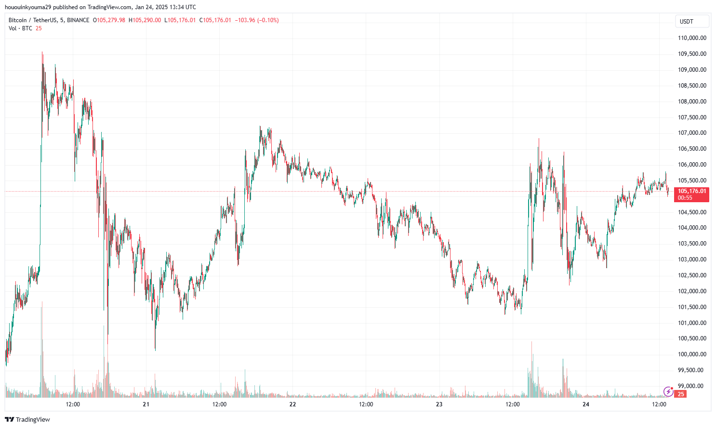The height and width of the screenshot is (428, 716).
Task: Select the USDT currency box
Action: coord(692,21)
